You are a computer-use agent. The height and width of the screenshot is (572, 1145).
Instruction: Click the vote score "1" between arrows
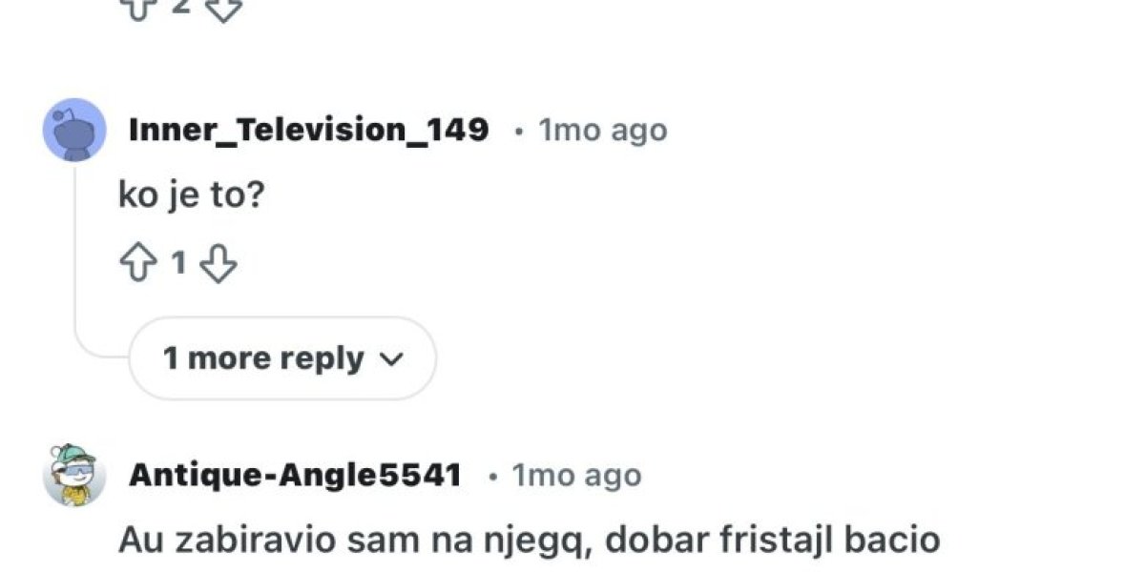[x=177, y=263]
